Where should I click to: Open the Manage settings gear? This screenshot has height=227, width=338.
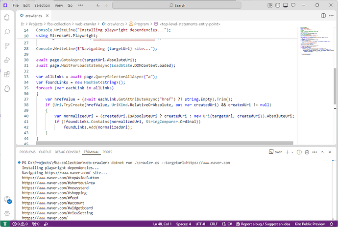(x=7, y=213)
